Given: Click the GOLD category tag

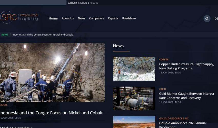Looking at the screenshot, I should coord(163,89).
